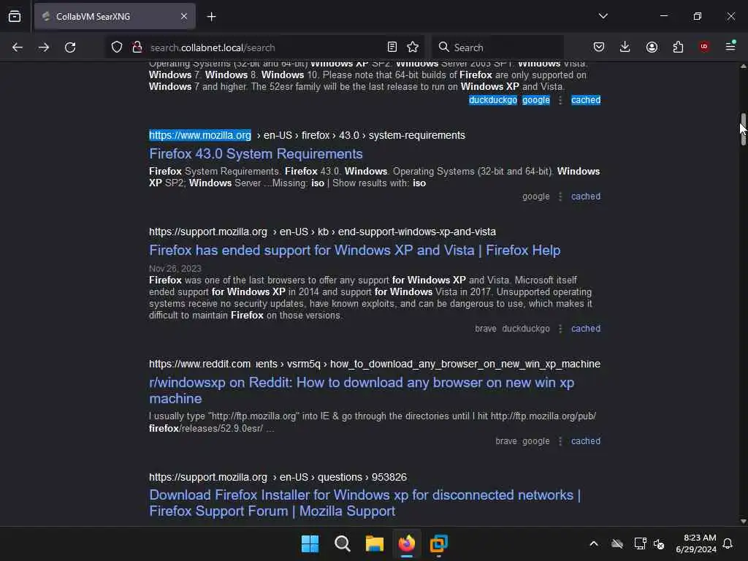
Task: Open taskbar Search
Action: tap(343, 543)
